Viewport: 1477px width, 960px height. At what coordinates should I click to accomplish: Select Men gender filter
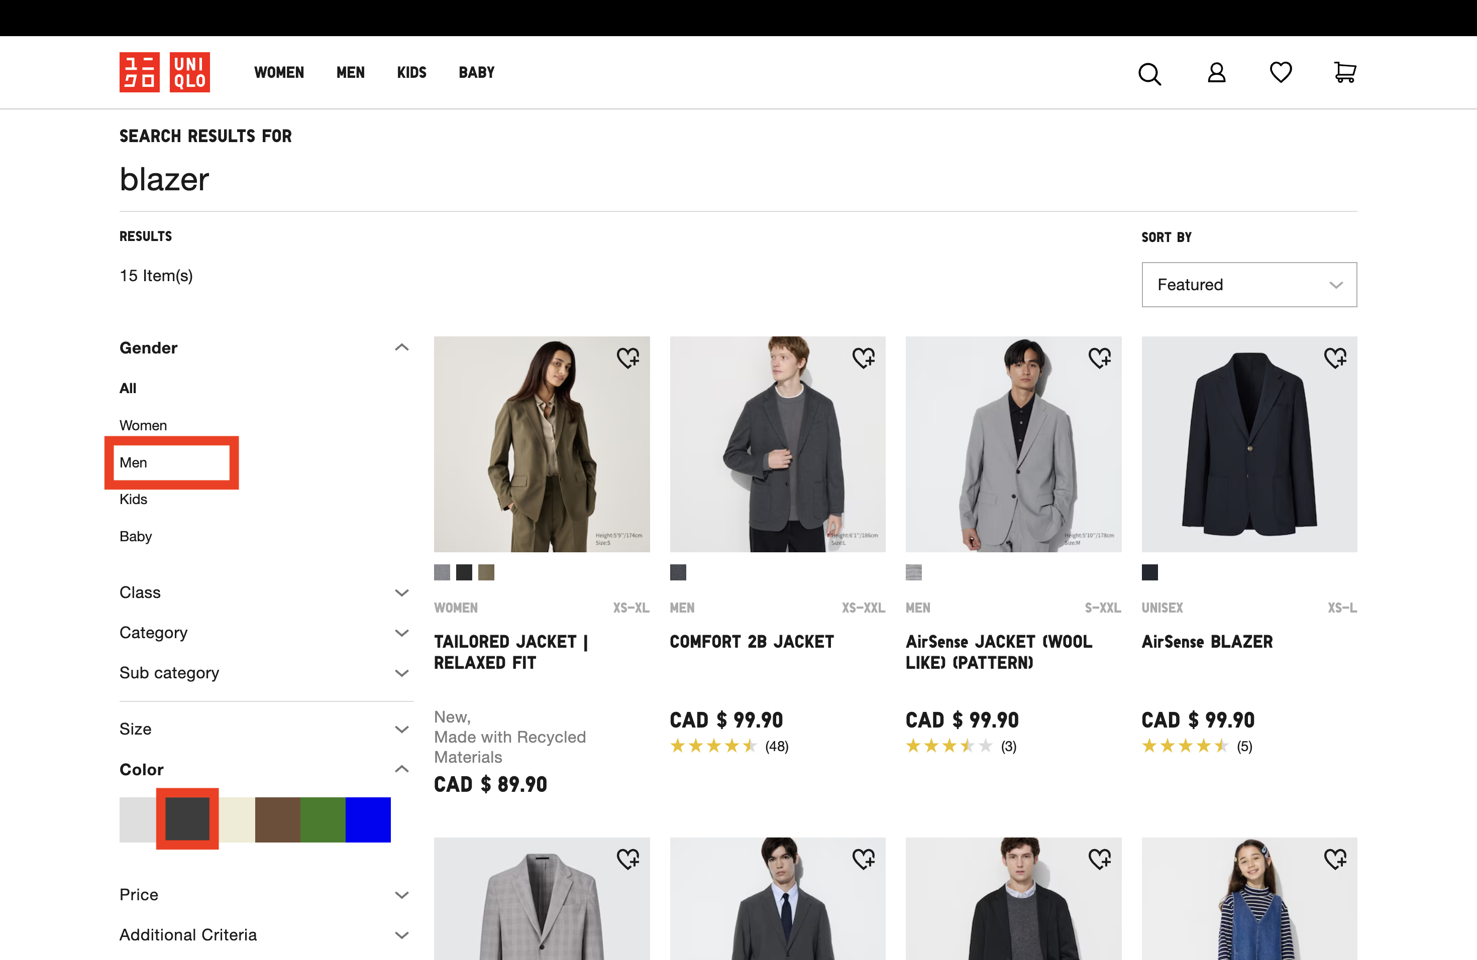click(x=134, y=462)
